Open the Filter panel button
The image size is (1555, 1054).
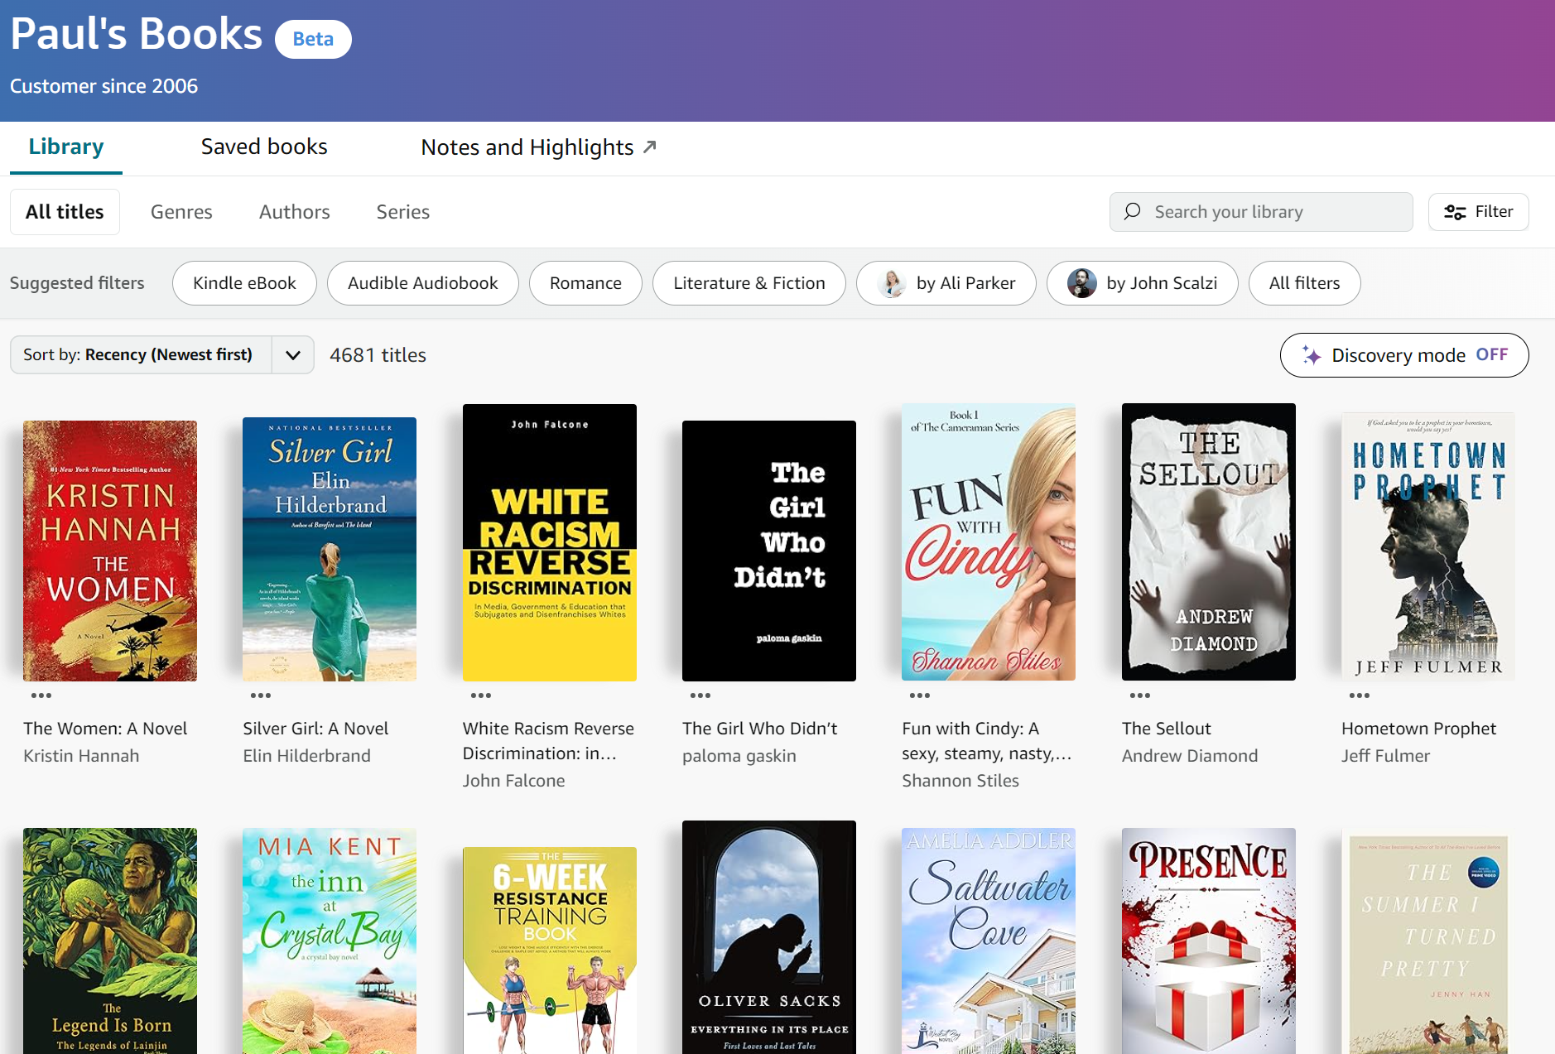click(1478, 212)
